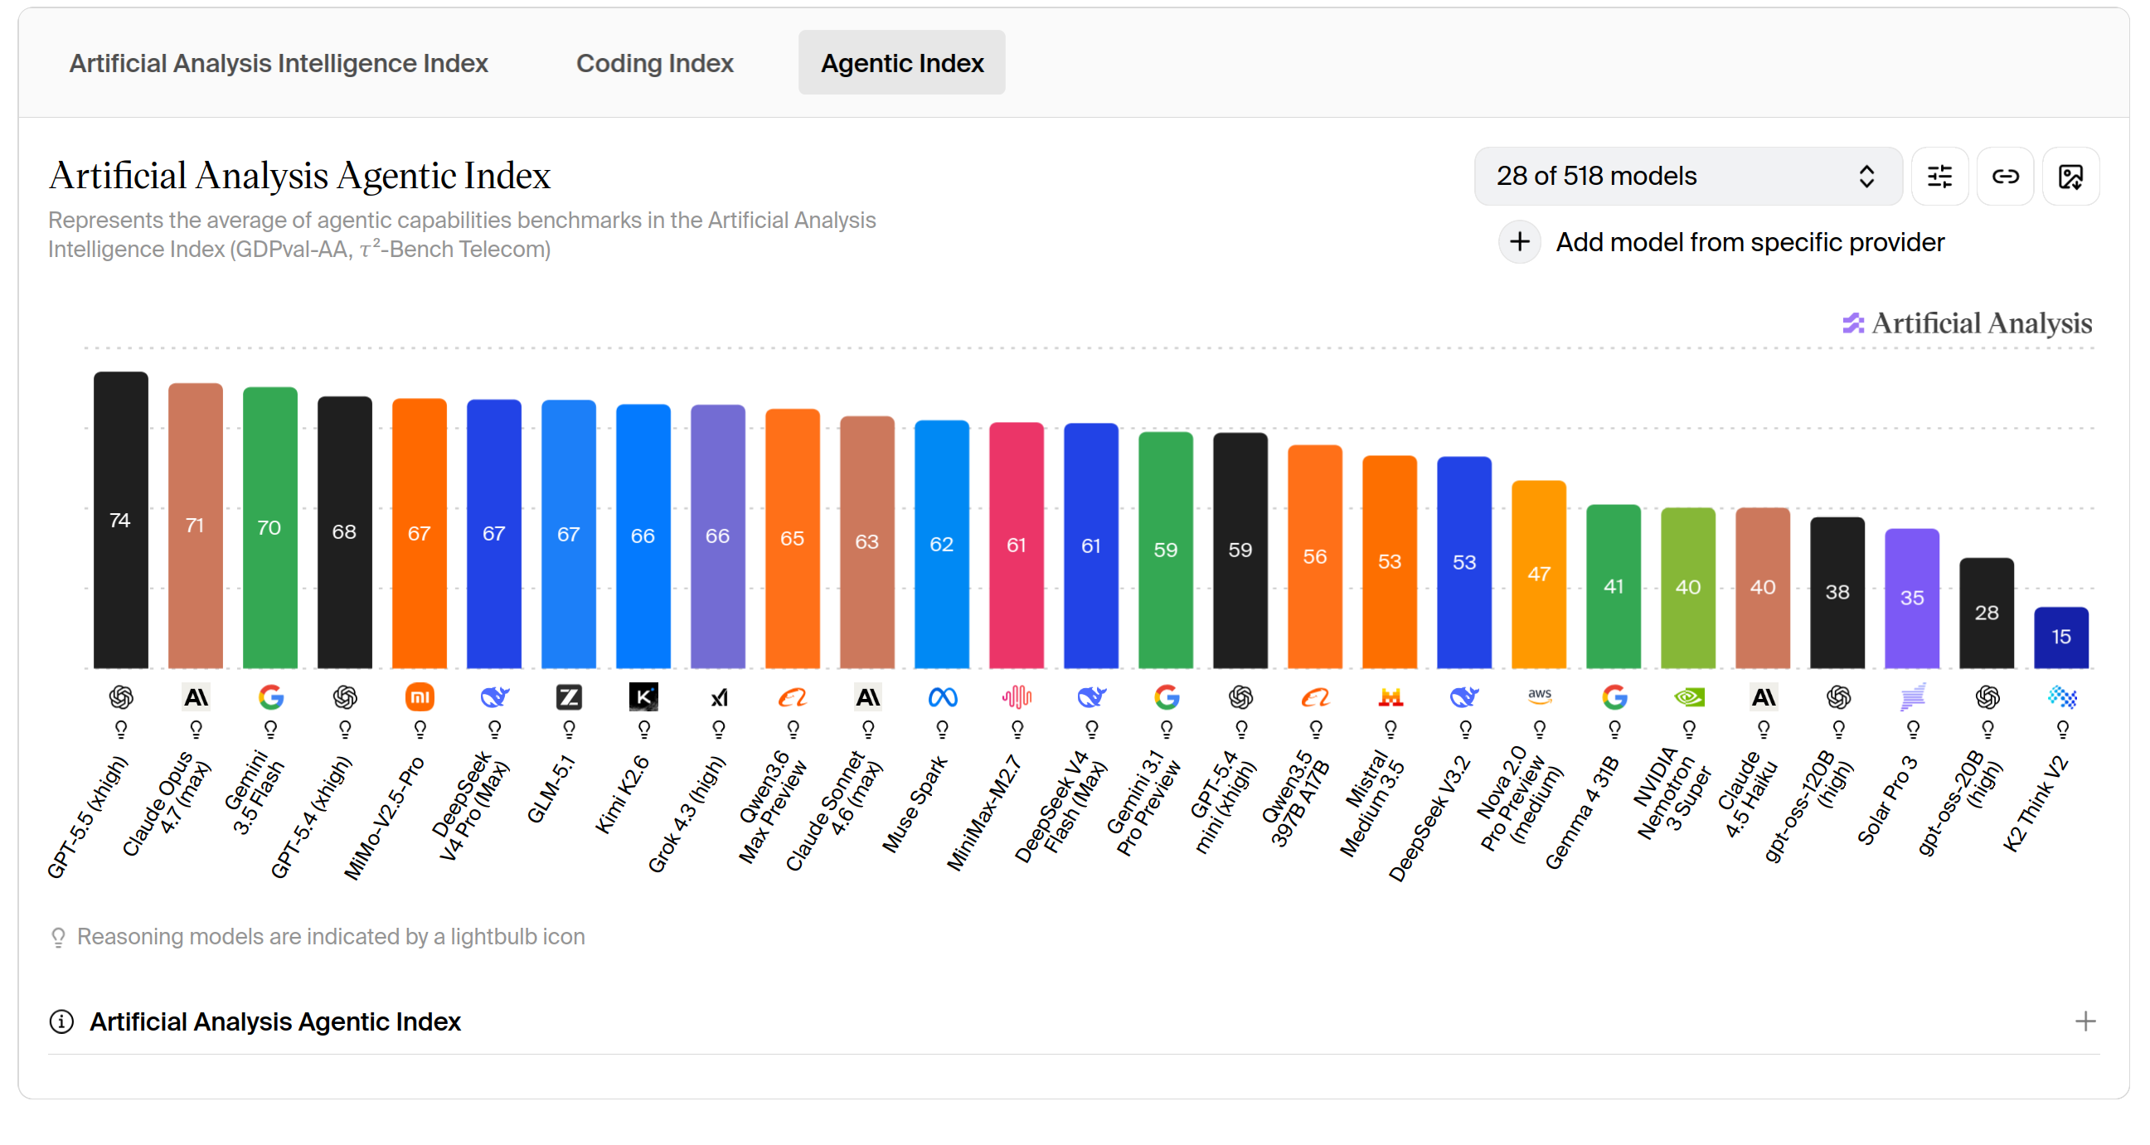Switch to the Coding Index tab

(x=654, y=63)
